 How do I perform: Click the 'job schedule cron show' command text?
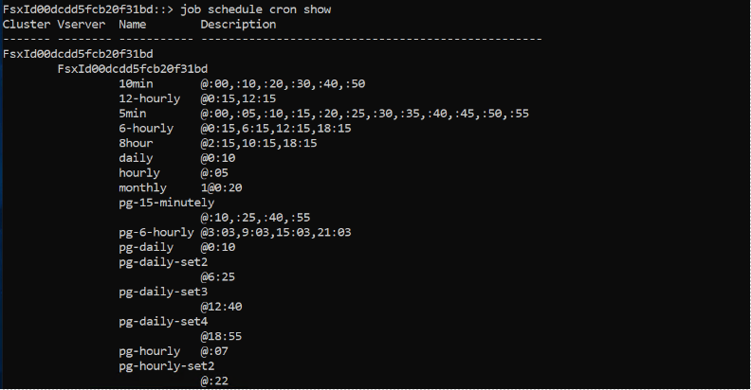tap(256, 9)
